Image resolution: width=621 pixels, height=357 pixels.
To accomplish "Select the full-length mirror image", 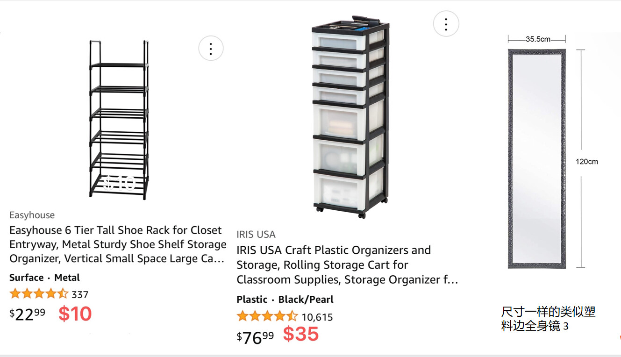I will pos(536,158).
